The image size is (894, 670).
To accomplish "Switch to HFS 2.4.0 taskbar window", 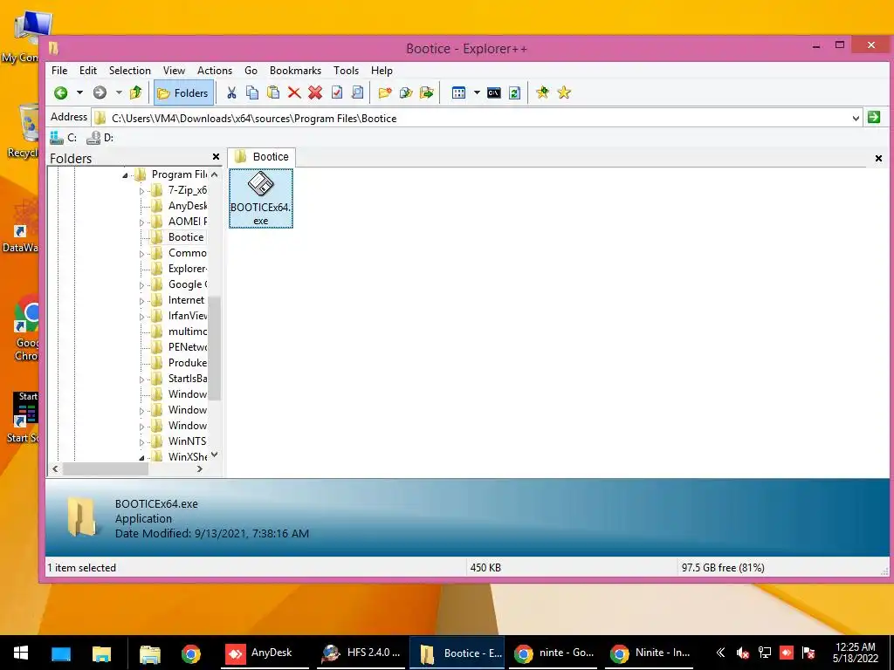I will [361, 653].
